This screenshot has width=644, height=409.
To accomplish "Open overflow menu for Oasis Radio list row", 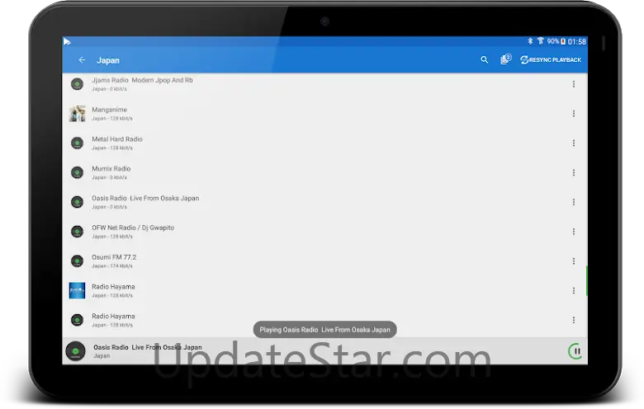I will pos(573,202).
